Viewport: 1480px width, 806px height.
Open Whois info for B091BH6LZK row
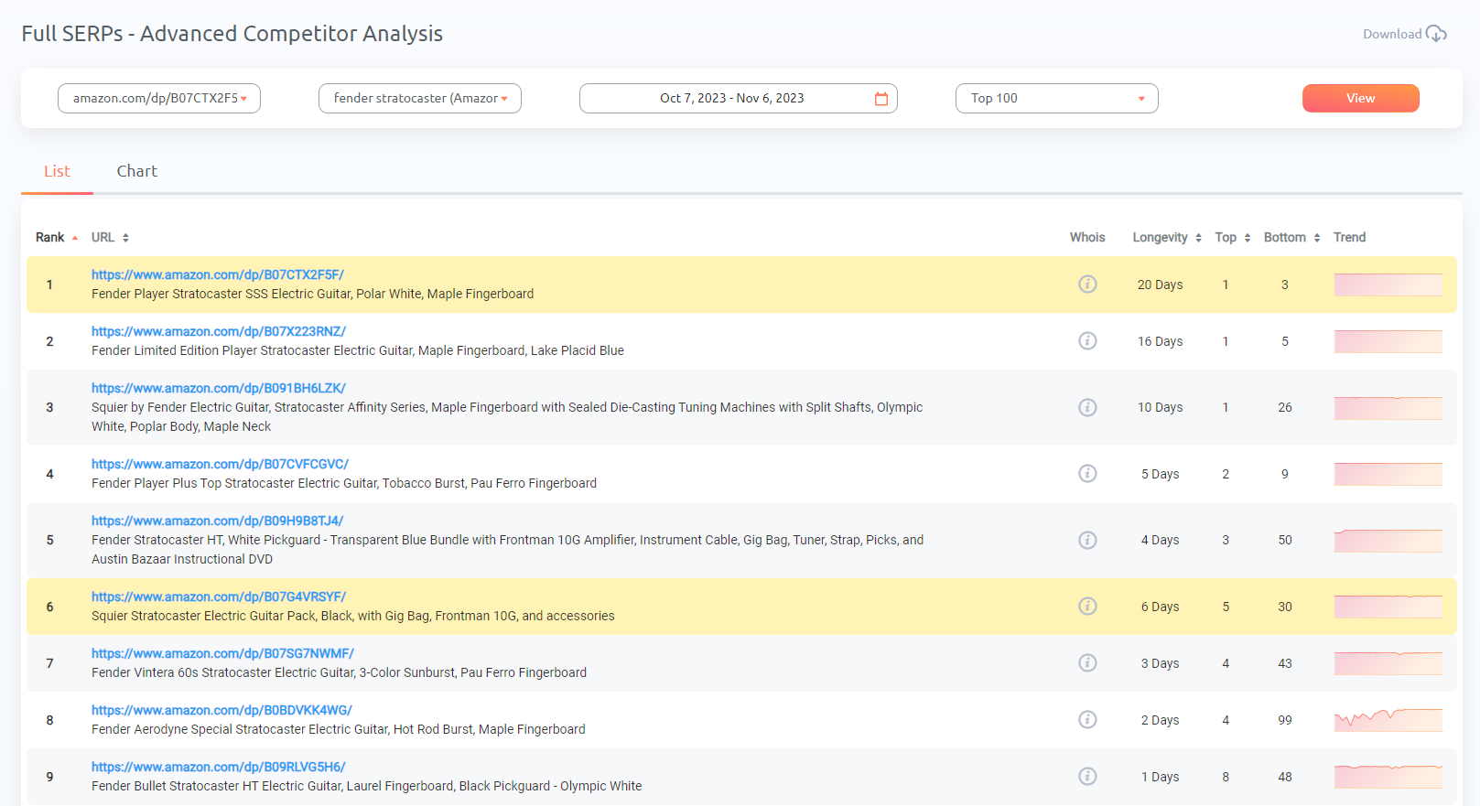1087,407
